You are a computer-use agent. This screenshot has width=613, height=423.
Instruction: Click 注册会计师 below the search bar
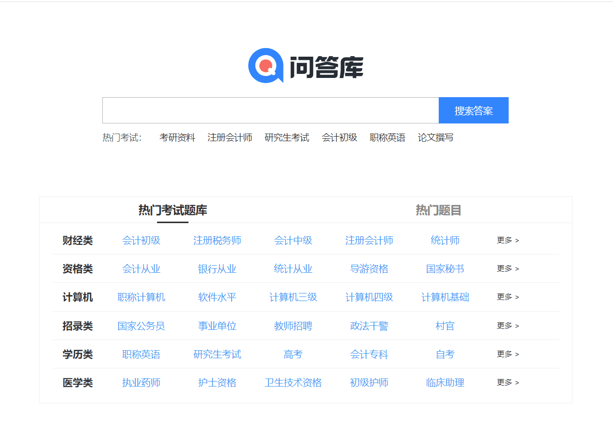coord(229,138)
